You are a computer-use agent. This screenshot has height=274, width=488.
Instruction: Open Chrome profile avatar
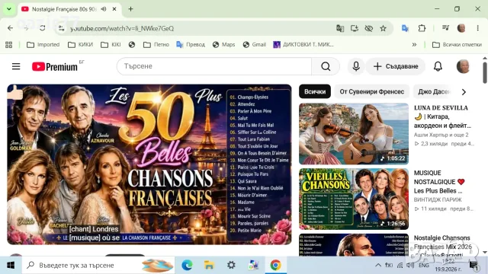pos(461,28)
